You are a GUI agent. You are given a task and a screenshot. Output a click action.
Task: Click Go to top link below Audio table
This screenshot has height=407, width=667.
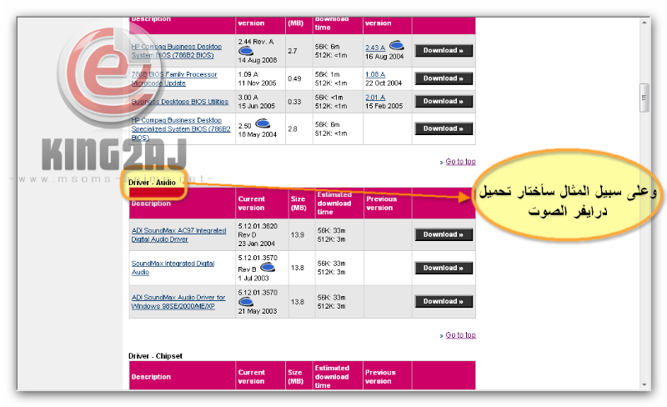460,335
